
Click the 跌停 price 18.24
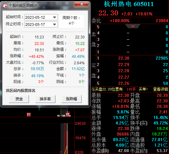[162, 128]
